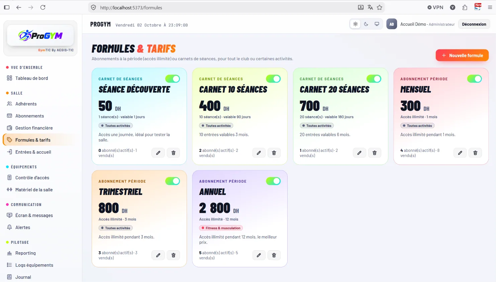Viewport: 496px width, 282px height.
Task: Click 'Accès illimité pendant 3 mois.' description
Action: (x=126, y=237)
